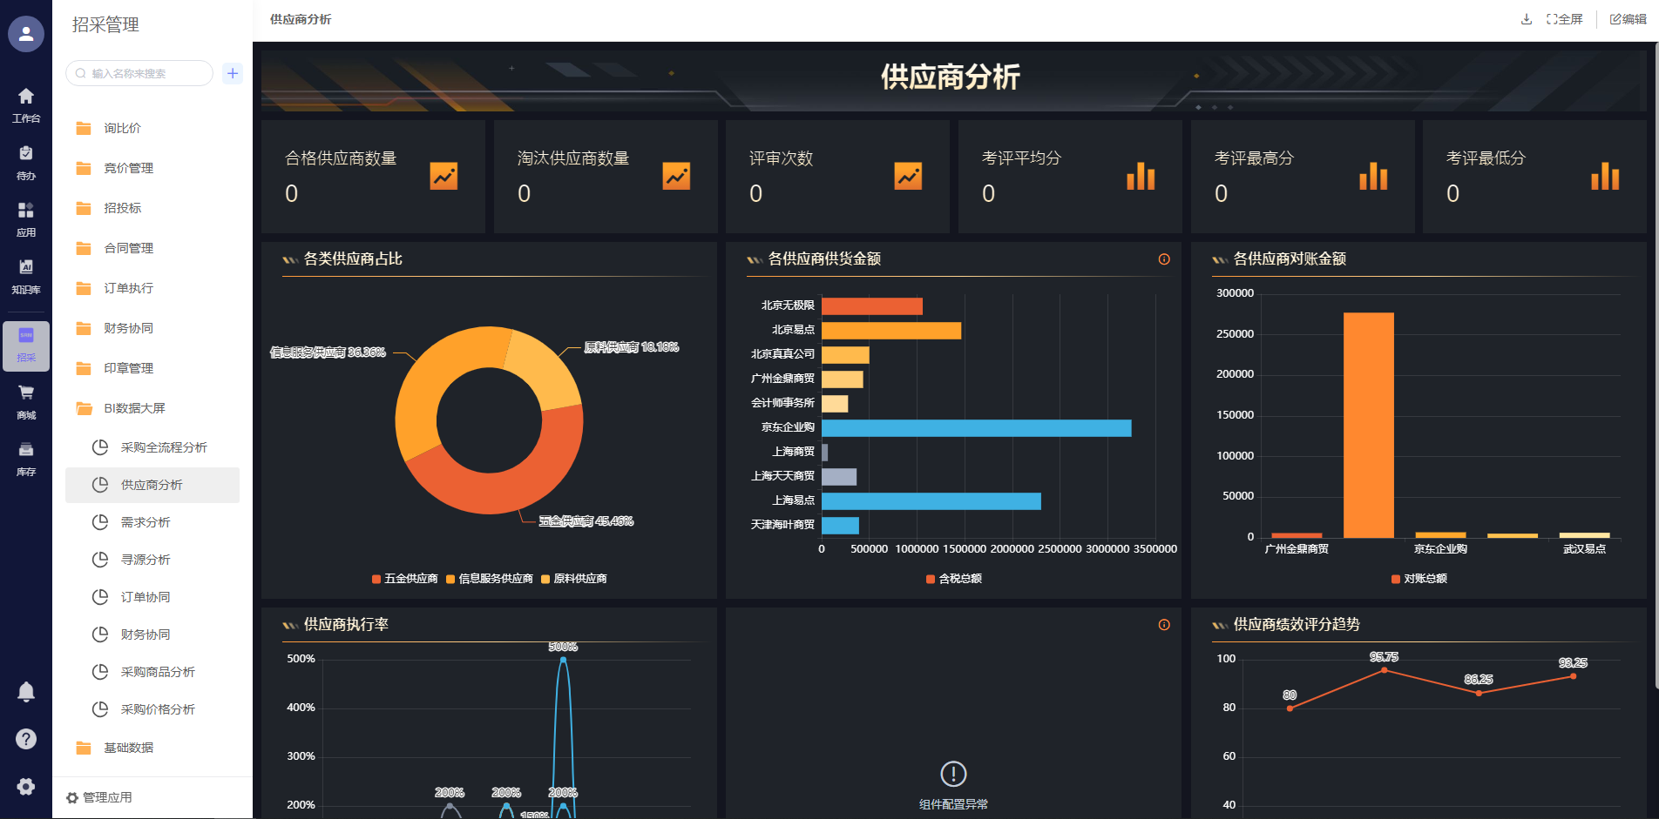Click the 编辑 edit button

1628,19
